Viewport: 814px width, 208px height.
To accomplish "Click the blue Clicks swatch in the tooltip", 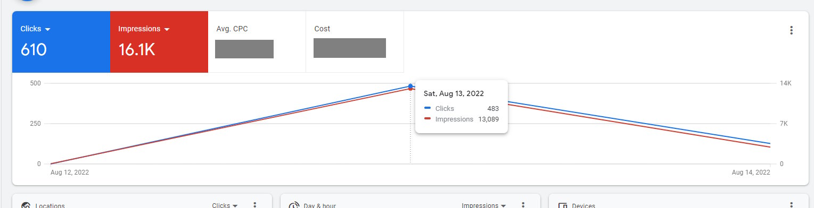I will coord(427,108).
